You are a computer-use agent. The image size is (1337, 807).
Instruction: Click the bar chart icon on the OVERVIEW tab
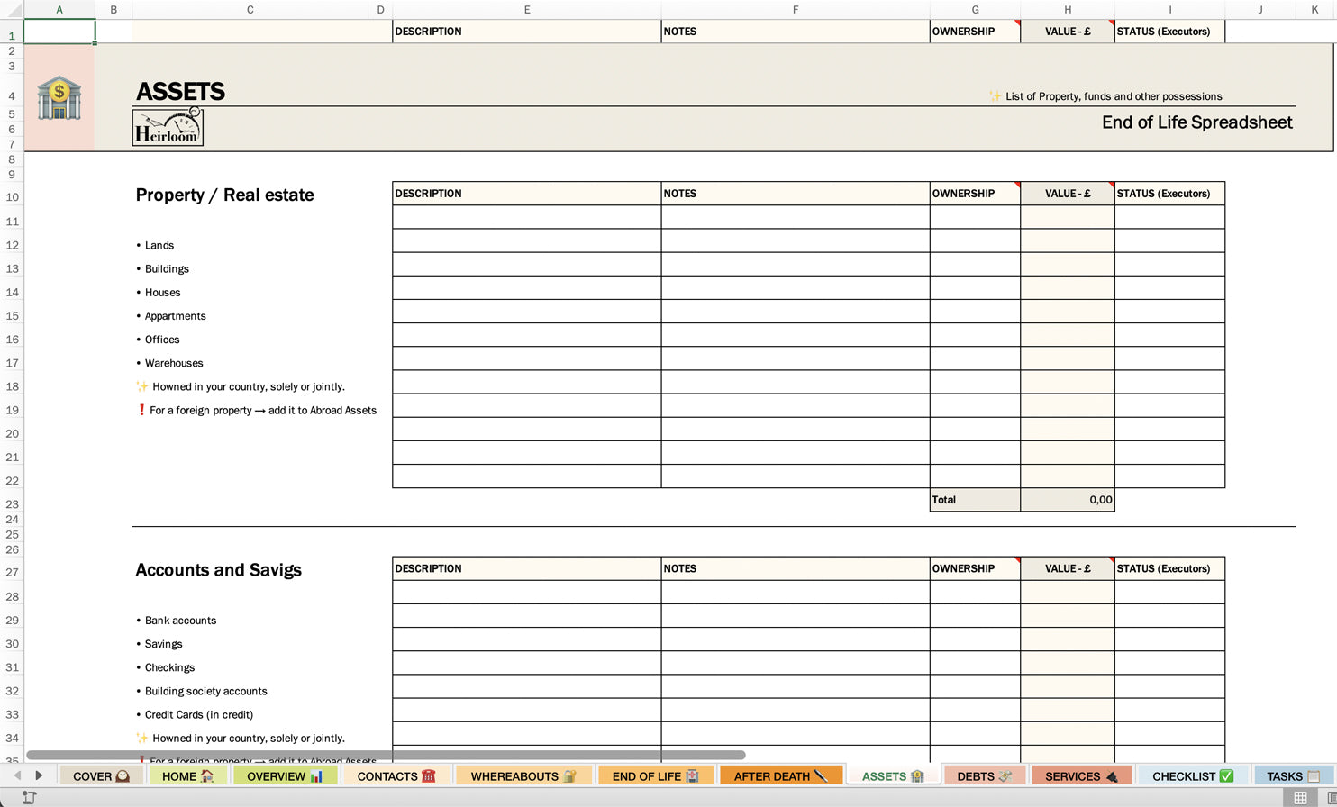(x=318, y=775)
